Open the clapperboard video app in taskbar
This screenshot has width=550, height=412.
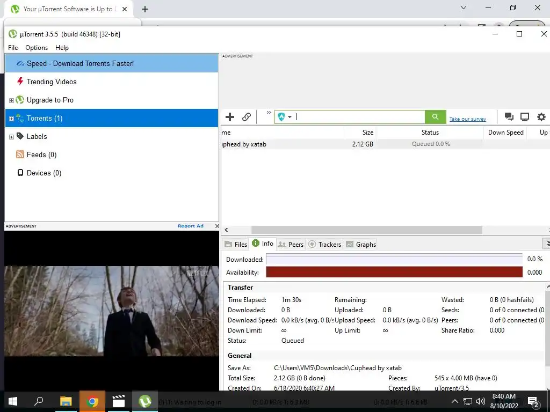(x=119, y=401)
